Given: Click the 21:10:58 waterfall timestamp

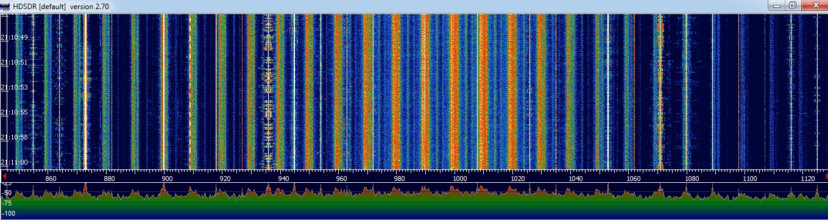Looking at the screenshot, I should click(15, 137).
